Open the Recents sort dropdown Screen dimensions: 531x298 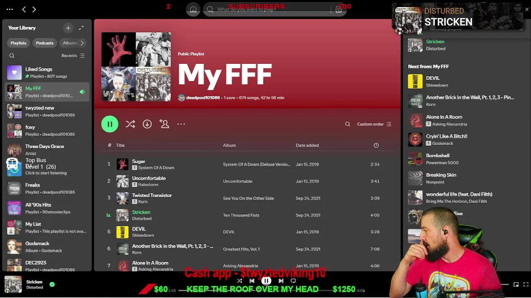coord(73,55)
